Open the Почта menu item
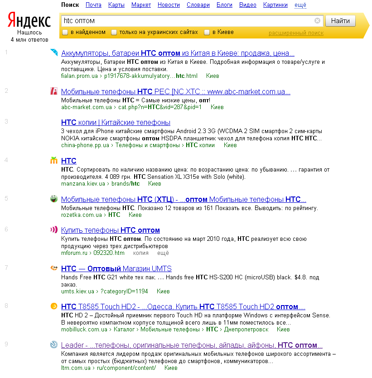Image resolution: width=372 pixels, height=378 pixels. (93, 5)
